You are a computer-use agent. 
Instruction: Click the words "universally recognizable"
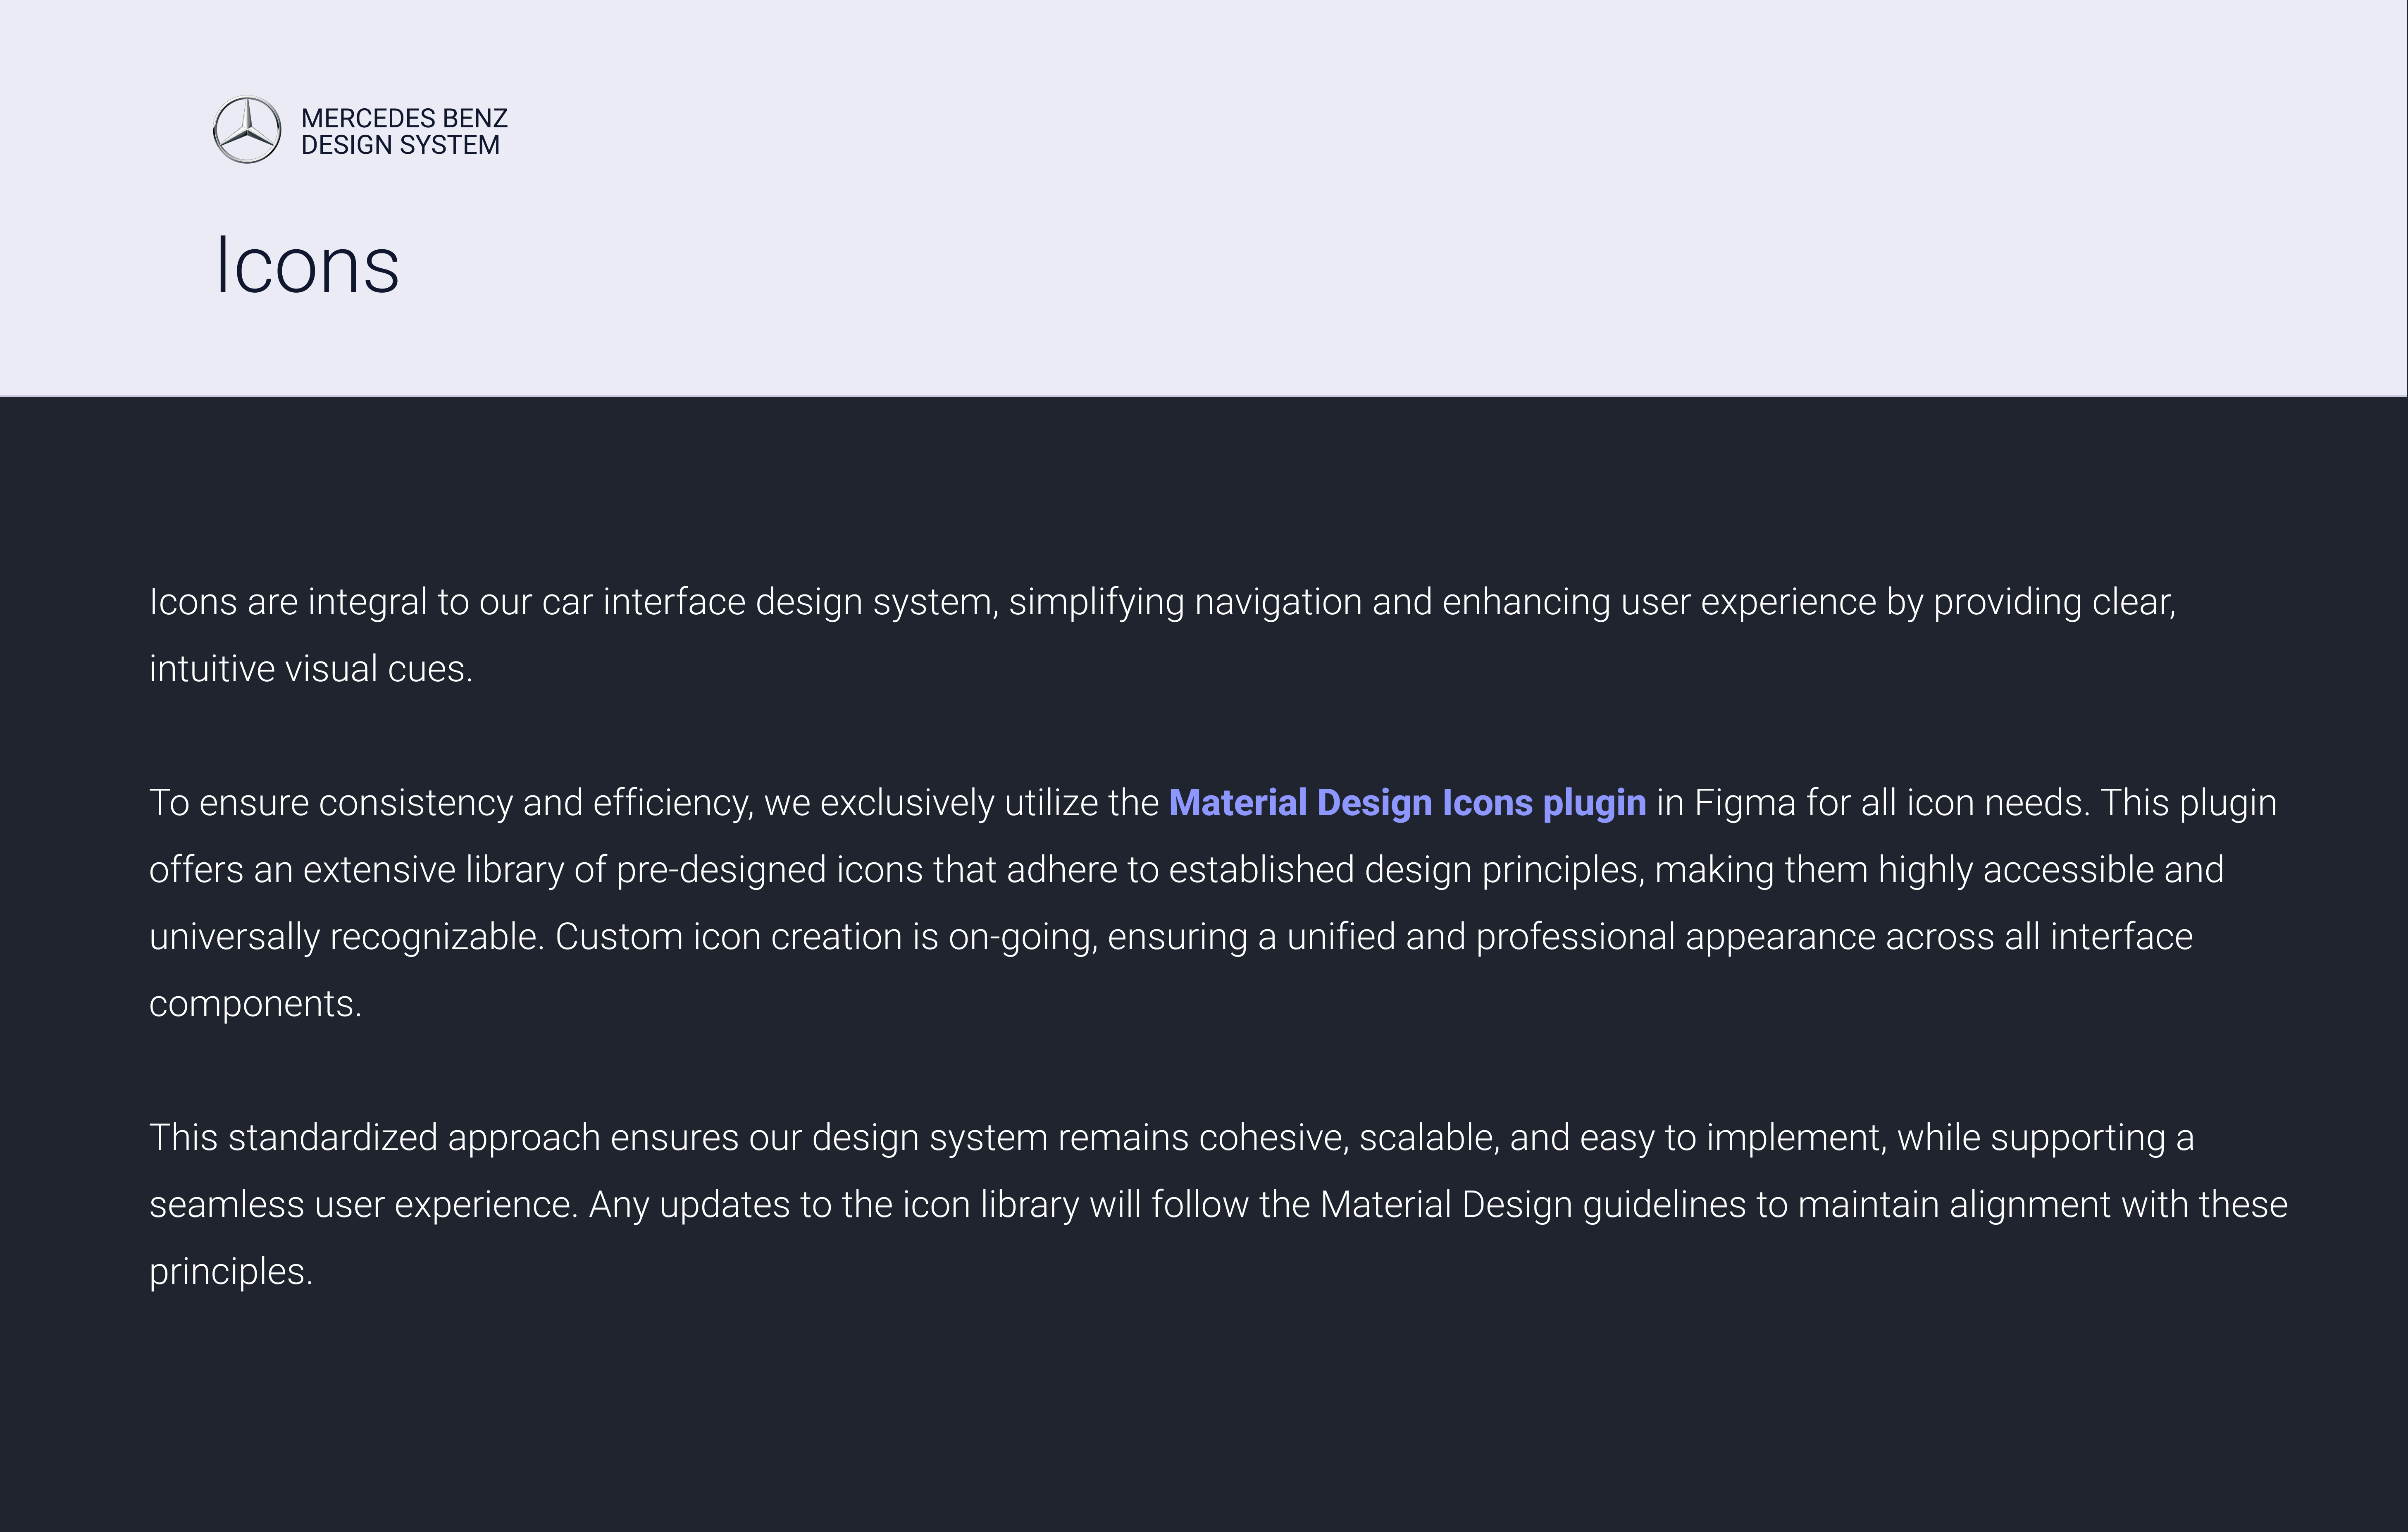point(345,937)
